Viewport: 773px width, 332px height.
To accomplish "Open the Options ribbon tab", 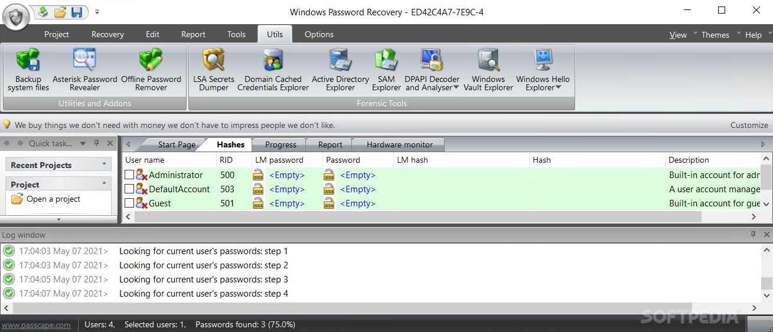I will click(319, 34).
